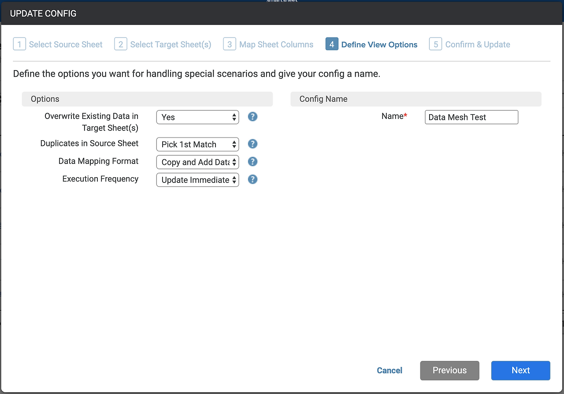Open help for Data Mapping Format
The height and width of the screenshot is (394, 564).
(x=252, y=162)
